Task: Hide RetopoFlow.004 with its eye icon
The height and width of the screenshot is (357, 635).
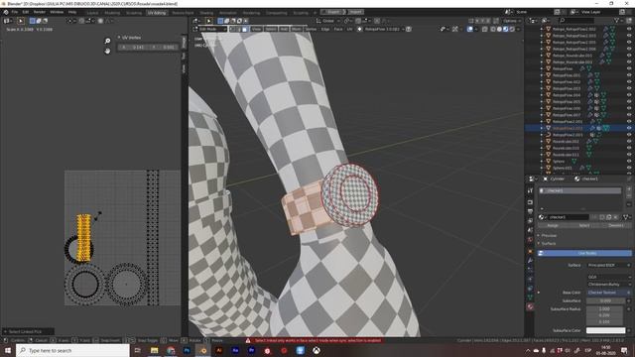Action: point(629,95)
